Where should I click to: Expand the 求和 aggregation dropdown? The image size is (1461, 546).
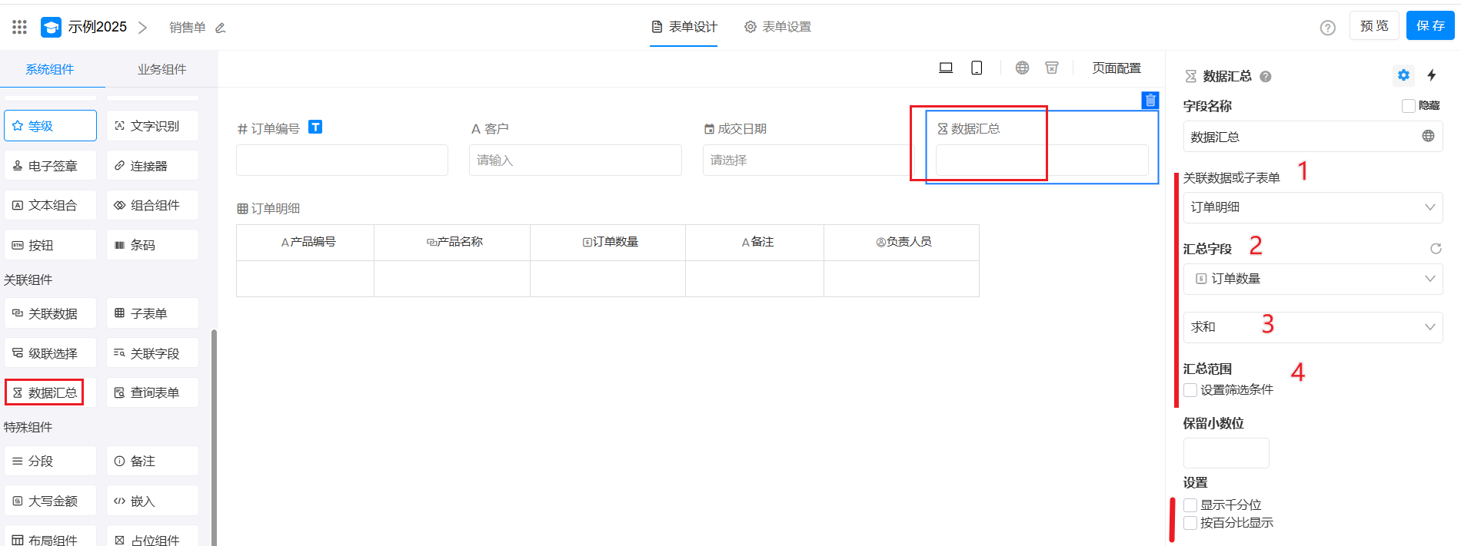1312,327
